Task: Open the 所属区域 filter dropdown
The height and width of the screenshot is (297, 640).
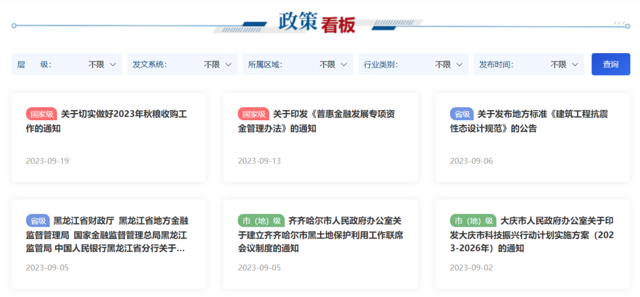Action: (297, 64)
